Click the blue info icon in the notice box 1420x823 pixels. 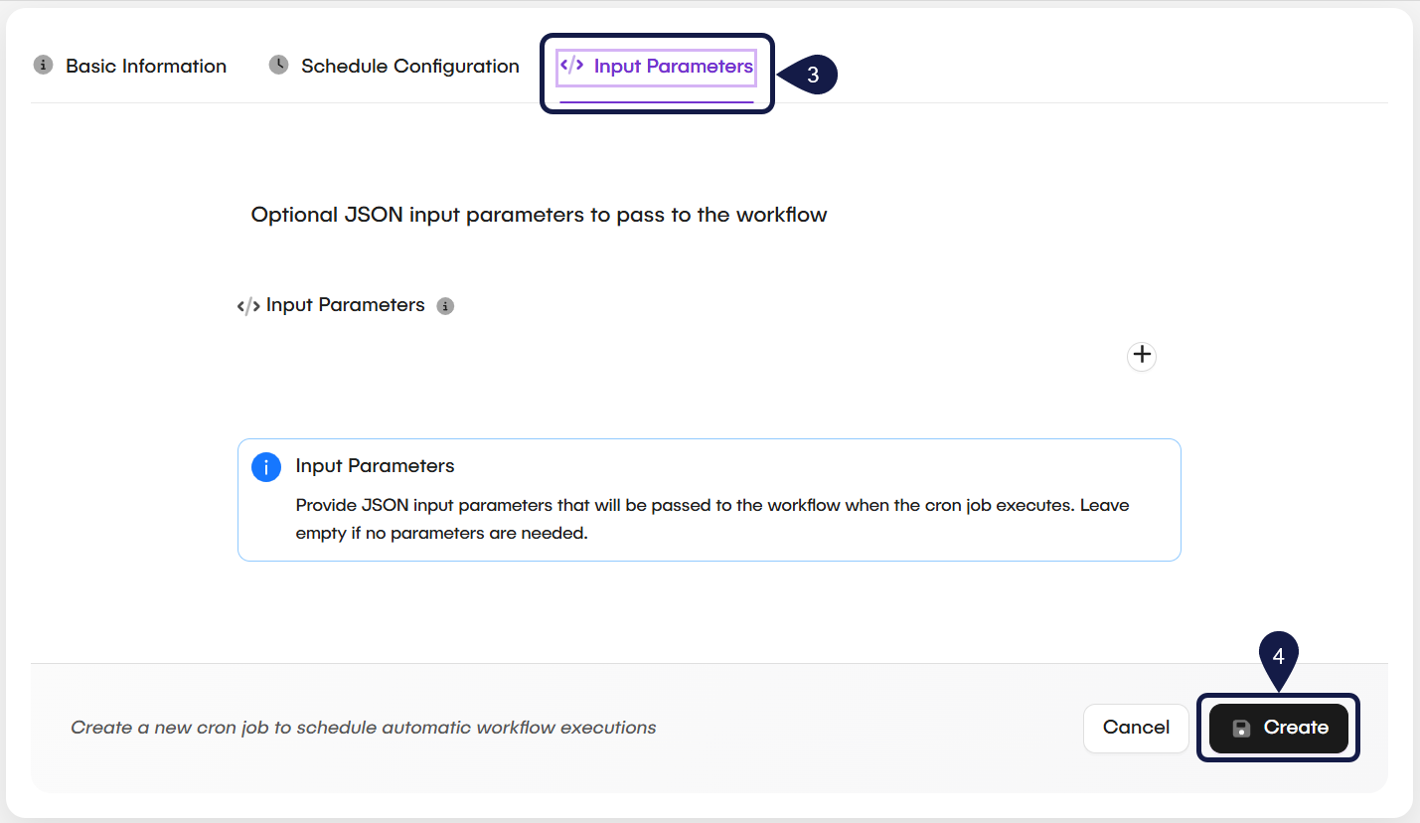click(x=266, y=466)
